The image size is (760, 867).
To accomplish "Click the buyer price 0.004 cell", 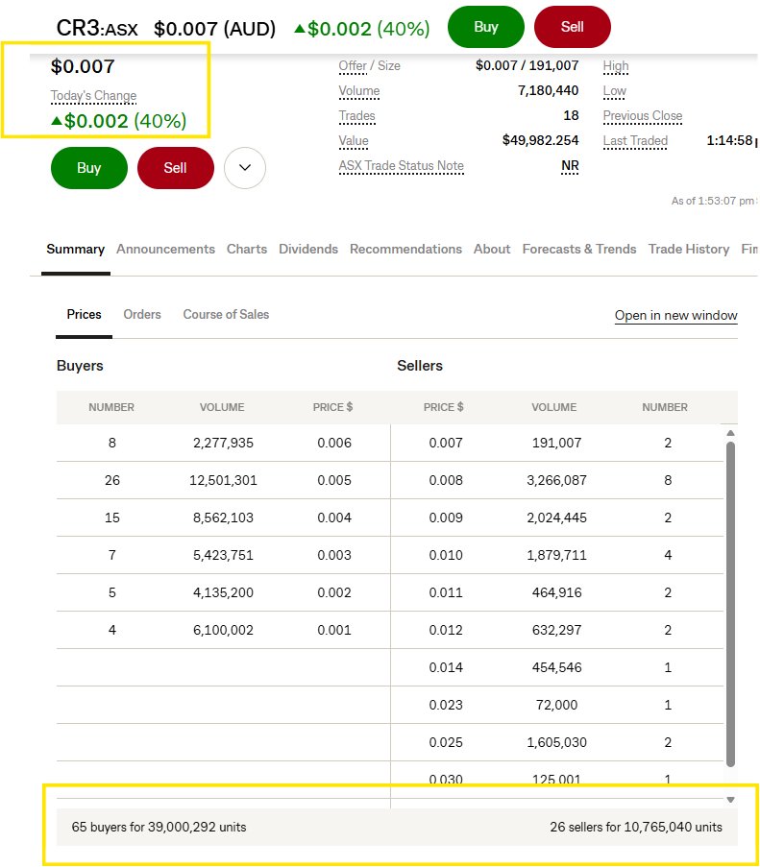I will 334,518.
